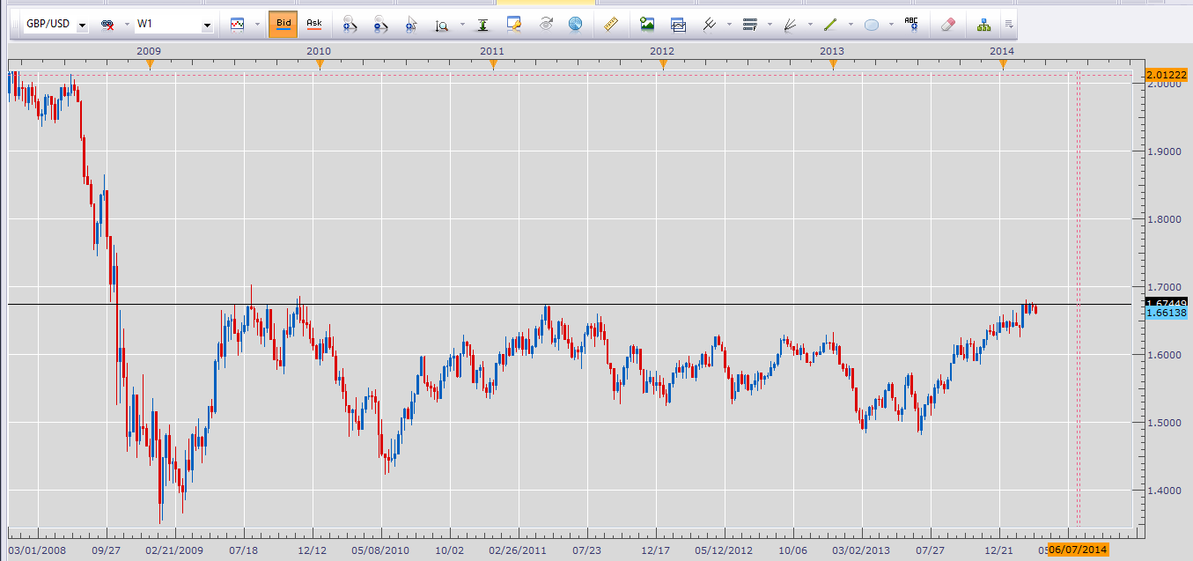Viewport: 1193px width, 561px height.
Task: Click the 03/01/2008 date axis label
Action: pyautogui.click(x=37, y=549)
